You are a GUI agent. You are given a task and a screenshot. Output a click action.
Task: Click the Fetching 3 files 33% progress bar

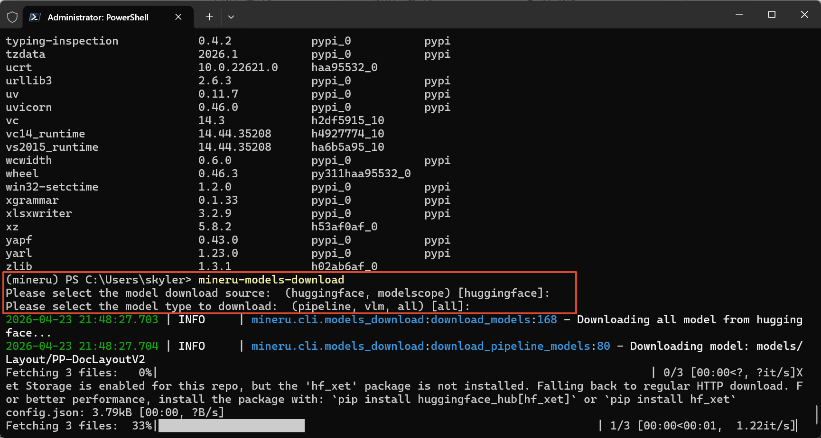click(232, 426)
